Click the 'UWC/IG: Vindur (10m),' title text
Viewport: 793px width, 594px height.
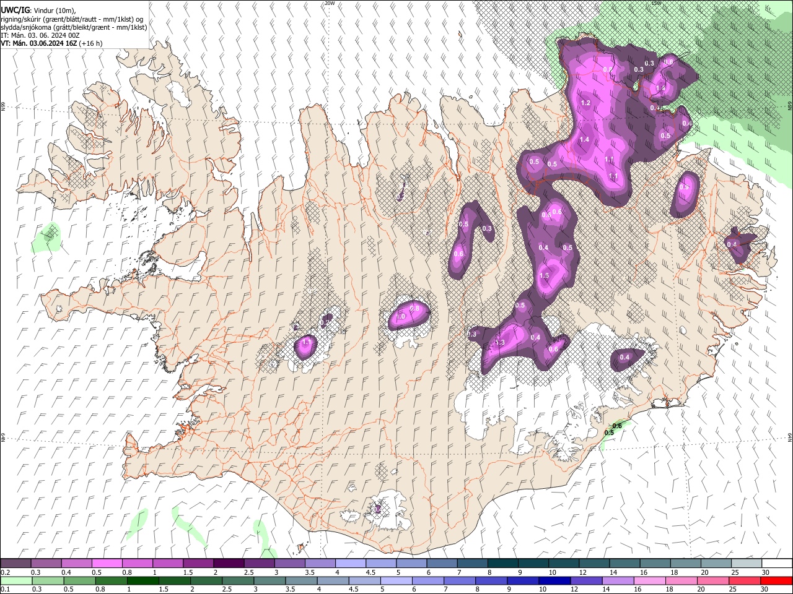[38, 11]
